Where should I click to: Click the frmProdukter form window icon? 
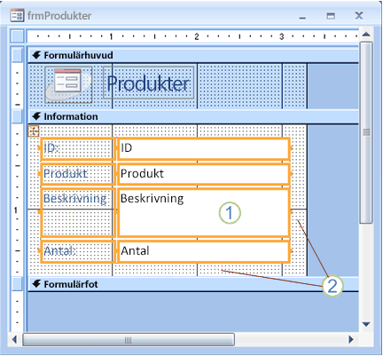[17, 15]
